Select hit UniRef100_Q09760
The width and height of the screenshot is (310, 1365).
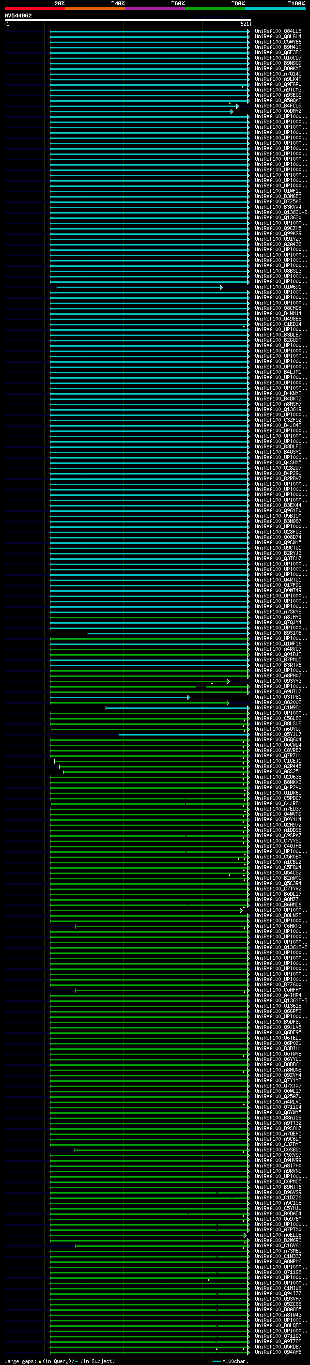[278, 1218]
